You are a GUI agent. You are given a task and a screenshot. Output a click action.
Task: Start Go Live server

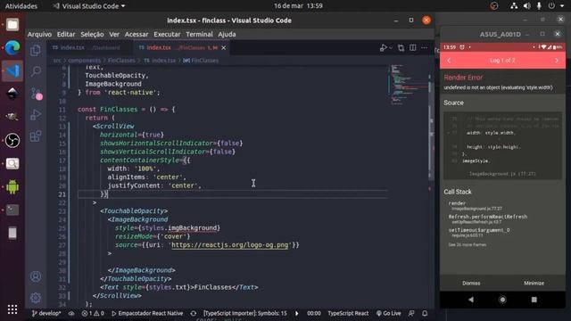(x=389, y=313)
